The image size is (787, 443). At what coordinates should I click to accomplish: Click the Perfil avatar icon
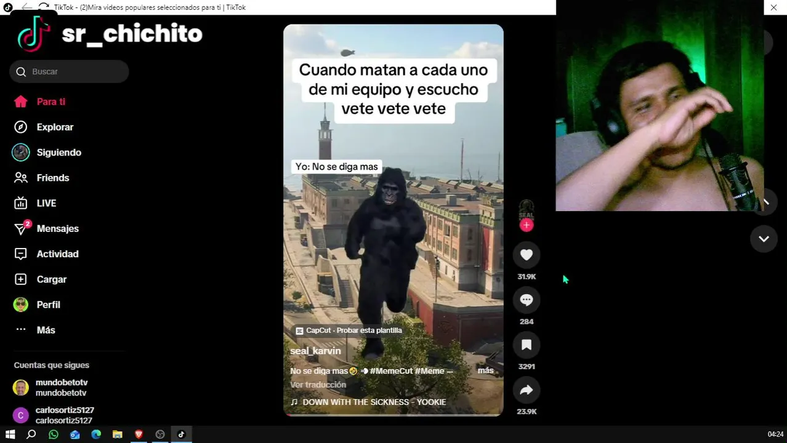pyautogui.click(x=21, y=305)
